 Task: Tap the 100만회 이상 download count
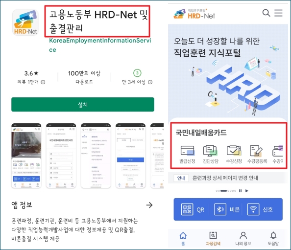[84, 73]
